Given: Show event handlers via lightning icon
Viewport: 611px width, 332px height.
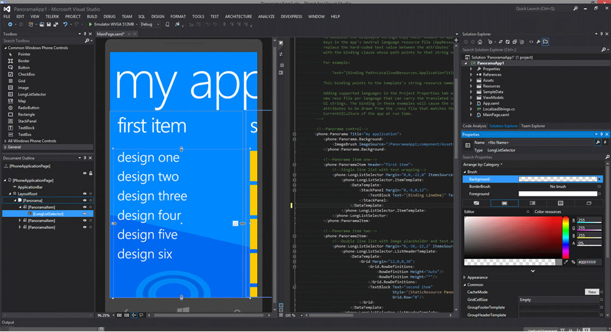Looking at the screenshot, I should (x=605, y=142).
